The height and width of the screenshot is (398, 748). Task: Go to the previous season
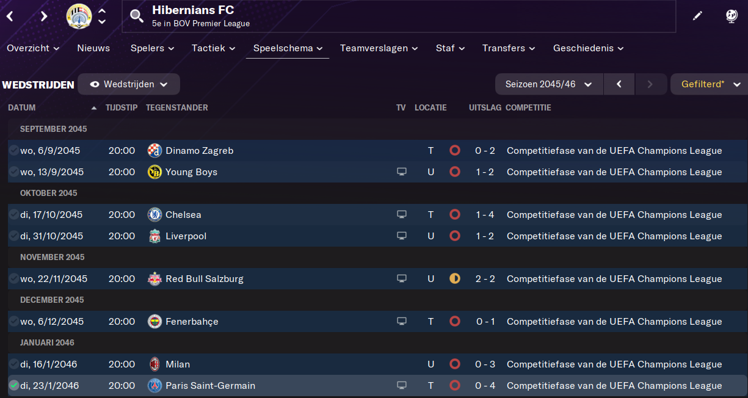pos(619,84)
